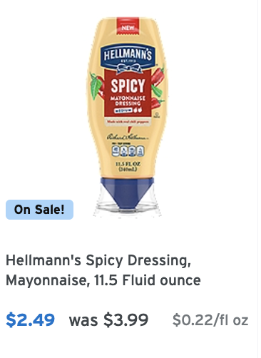Open the Hellmann's Spicy Dressing product title link
The image size is (261, 358).
tap(103, 270)
